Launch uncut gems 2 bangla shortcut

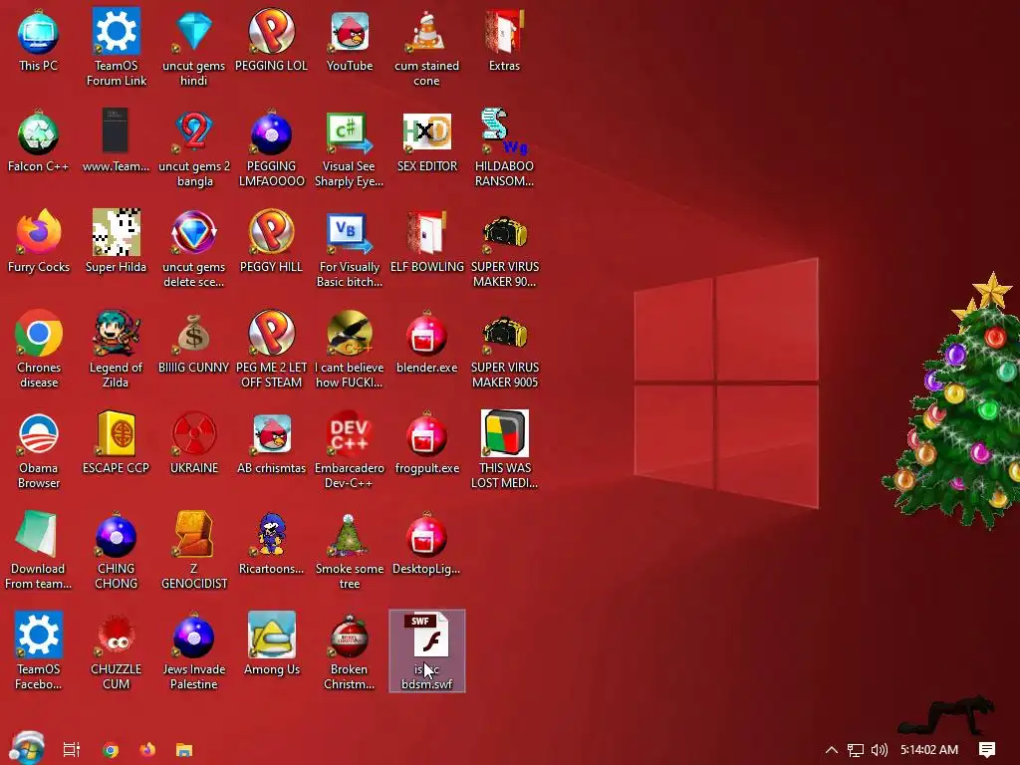pos(194,148)
